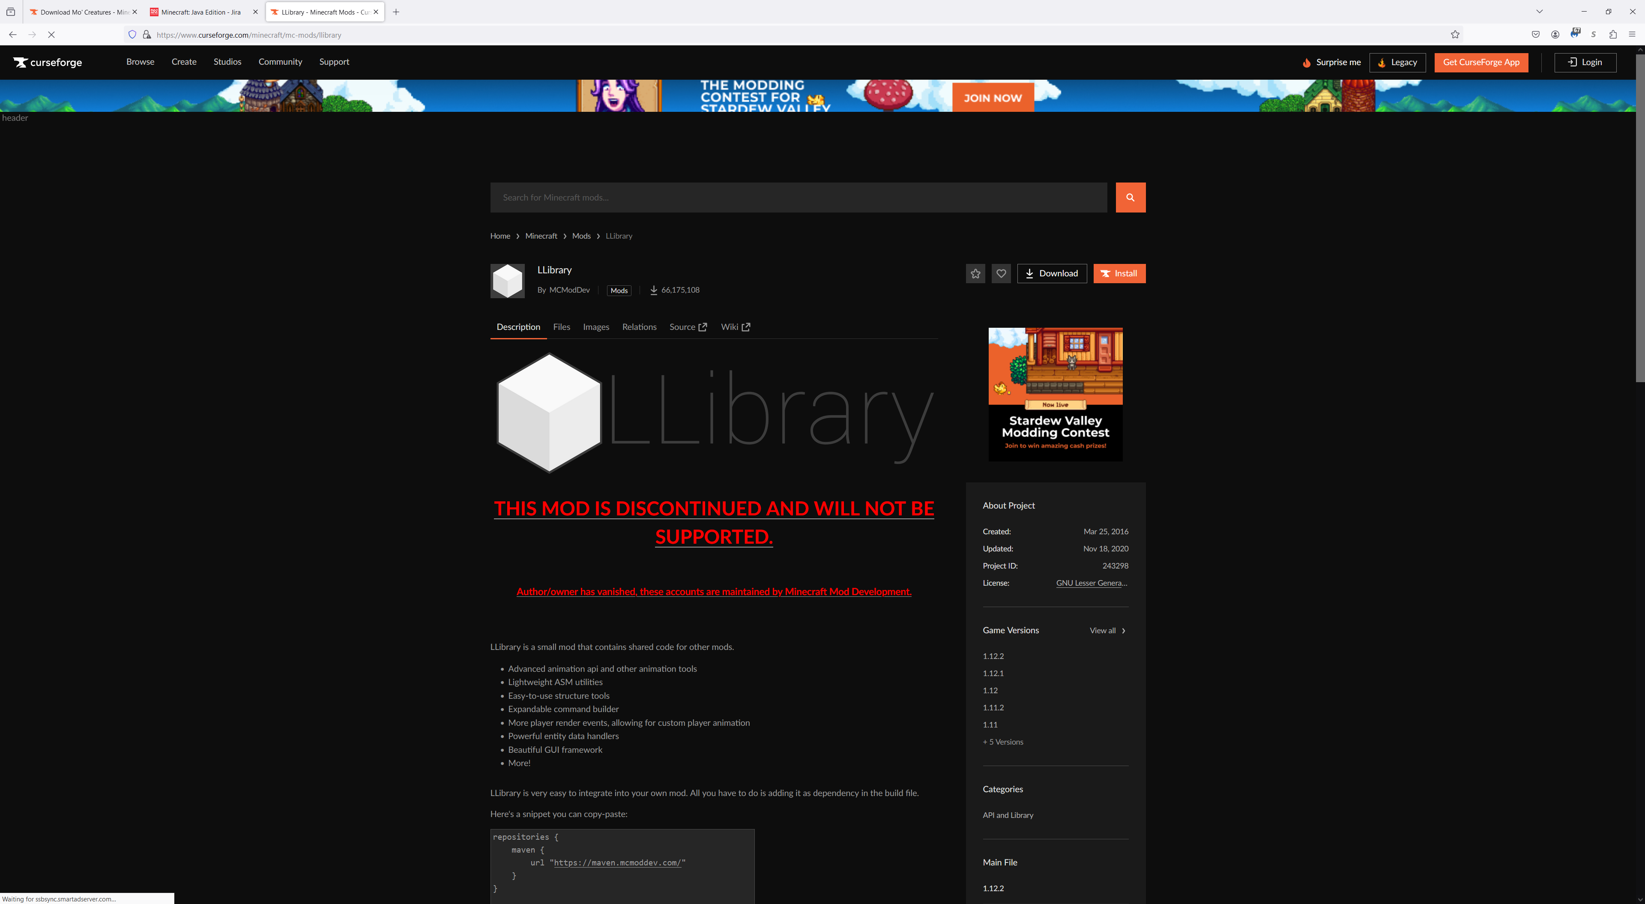This screenshot has height=904, width=1645.
Task: Open the list all tabs dropdown
Action: click(1539, 12)
